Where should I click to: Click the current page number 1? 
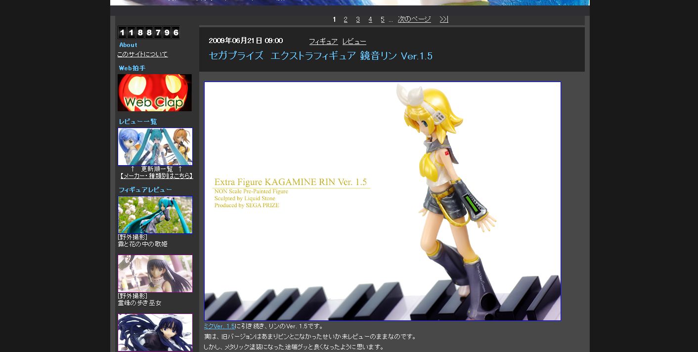coord(335,19)
